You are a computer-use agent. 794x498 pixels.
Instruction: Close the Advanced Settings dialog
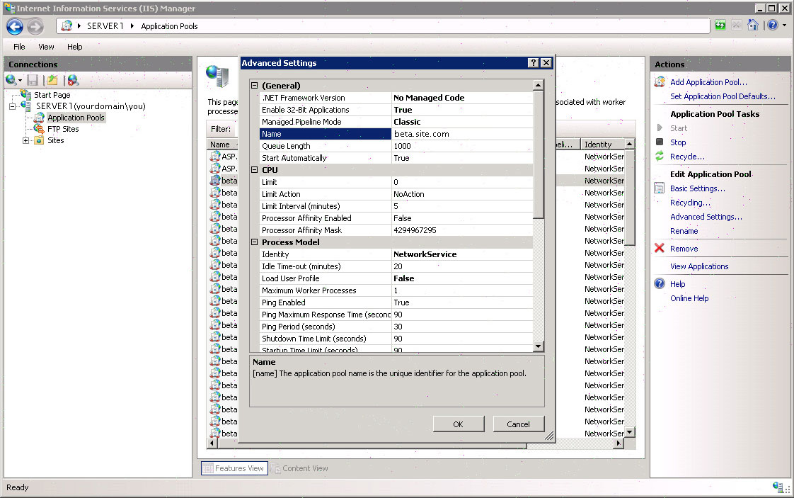(x=546, y=62)
